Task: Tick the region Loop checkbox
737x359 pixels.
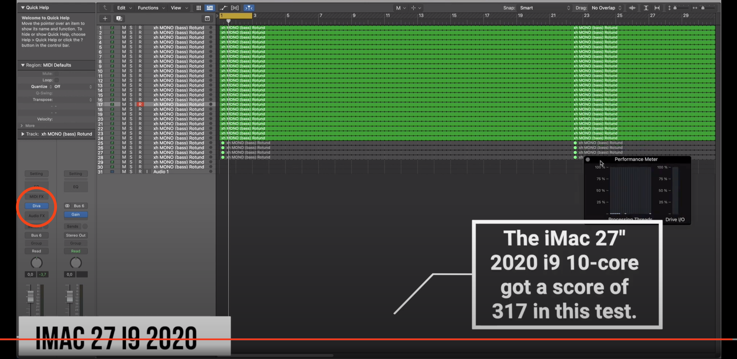Action: point(57,80)
